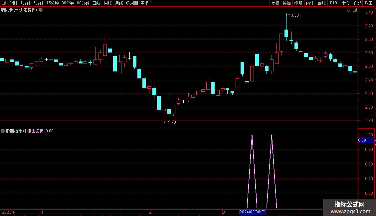Add stock to watchlist with +自选

pos(357,3)
